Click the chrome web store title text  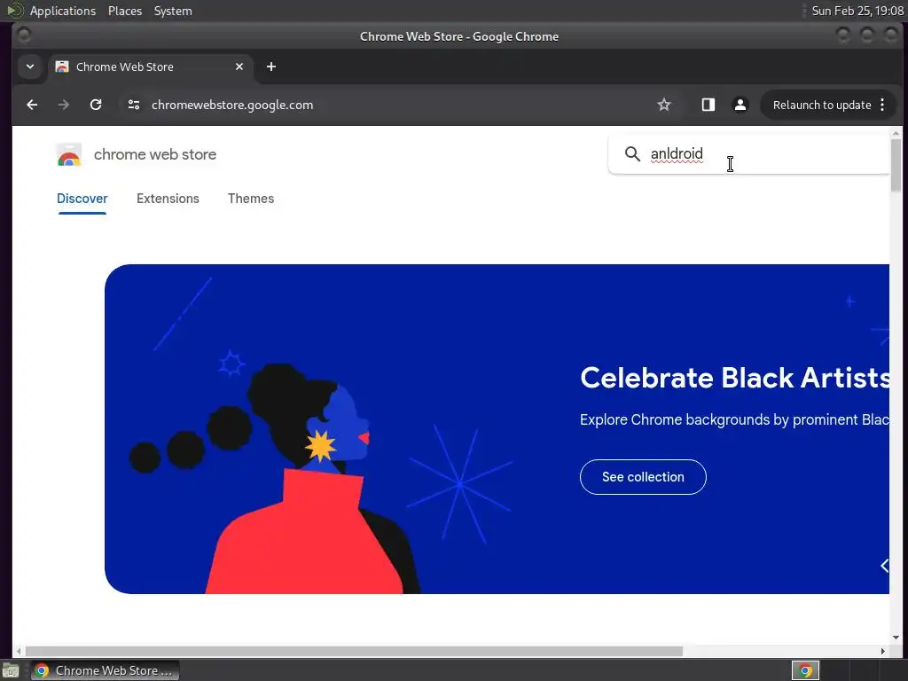[155, 154]
